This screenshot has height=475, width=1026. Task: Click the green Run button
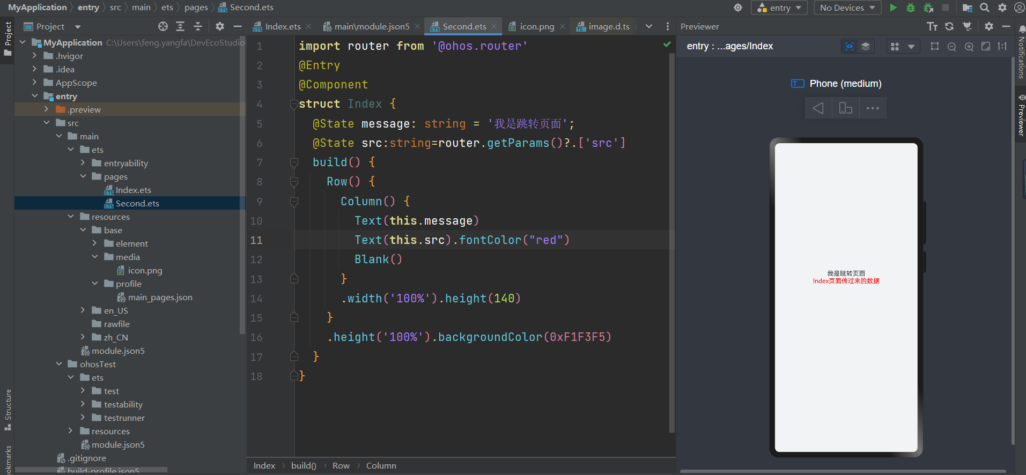(x=893, y=8)
